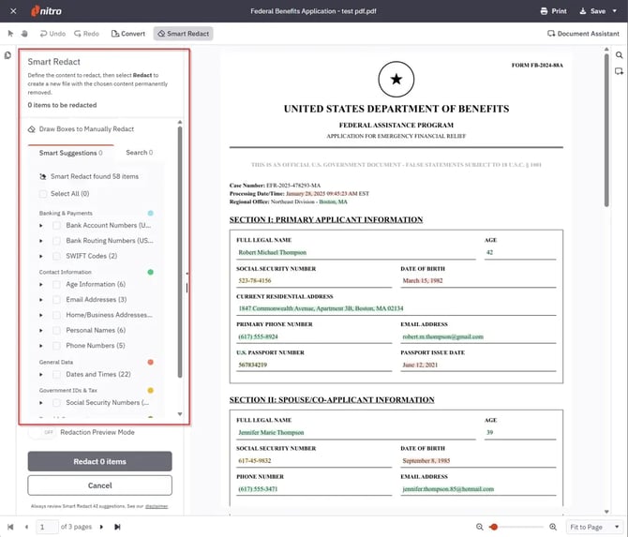
Task: Tick the Email Addresses checkbox
Action: point(57,299)
